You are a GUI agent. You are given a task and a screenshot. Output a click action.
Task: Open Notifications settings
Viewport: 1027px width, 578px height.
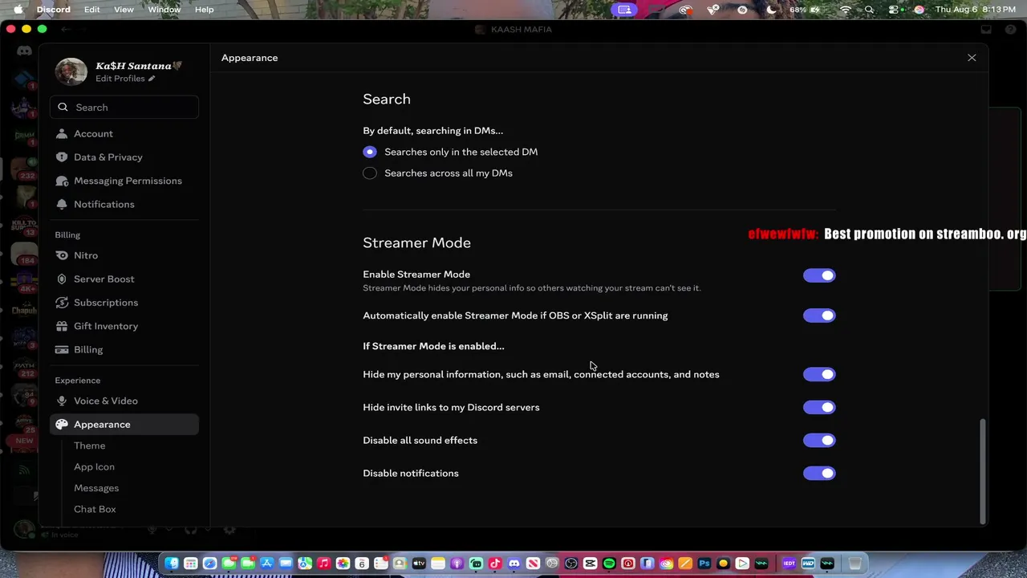tap(124, 204)
